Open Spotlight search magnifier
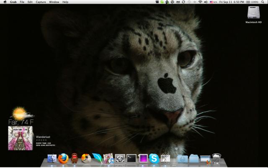 click(263, 2)
